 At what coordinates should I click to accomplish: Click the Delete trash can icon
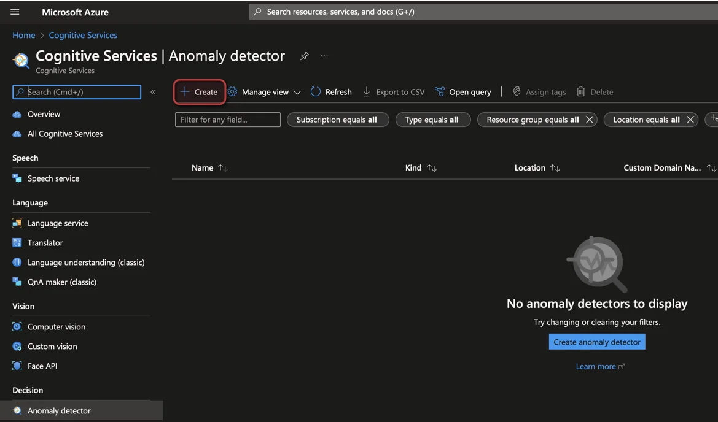pos(580,92)
